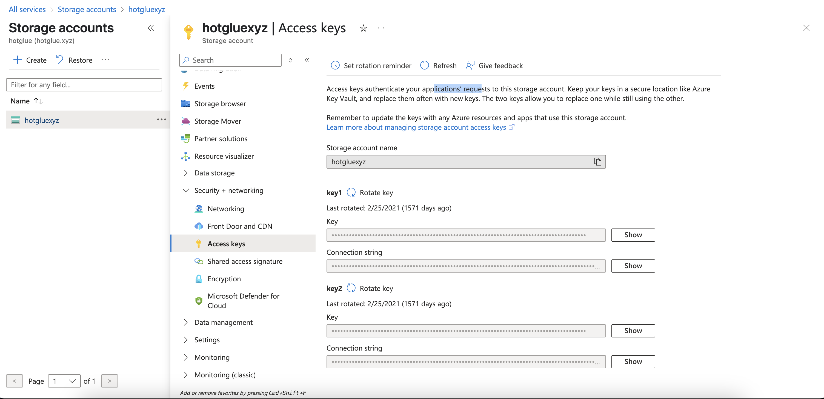Click the resource menu Search box
The image size is (824, 399).
[x=230, y=60]
